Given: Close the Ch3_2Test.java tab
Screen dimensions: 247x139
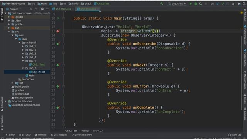Looking at the screenshot, I should coord(98,9).
